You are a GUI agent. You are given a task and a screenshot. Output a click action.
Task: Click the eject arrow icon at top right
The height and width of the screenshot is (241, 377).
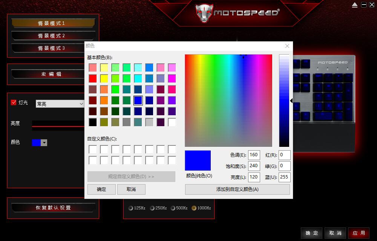(x=355, y=5)
